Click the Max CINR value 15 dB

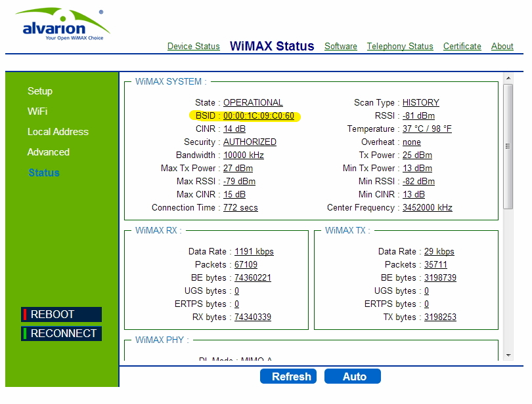pos(234,194)
